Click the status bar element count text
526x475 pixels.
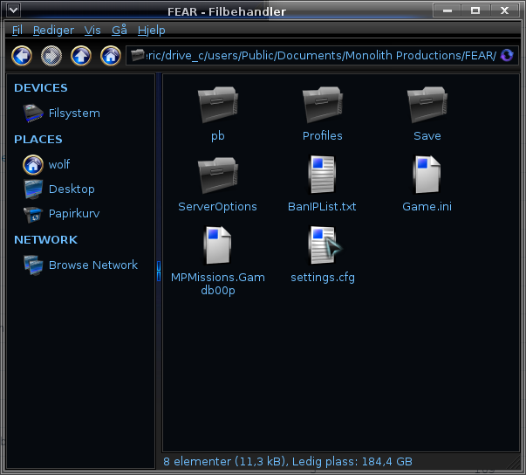[288, 462]
